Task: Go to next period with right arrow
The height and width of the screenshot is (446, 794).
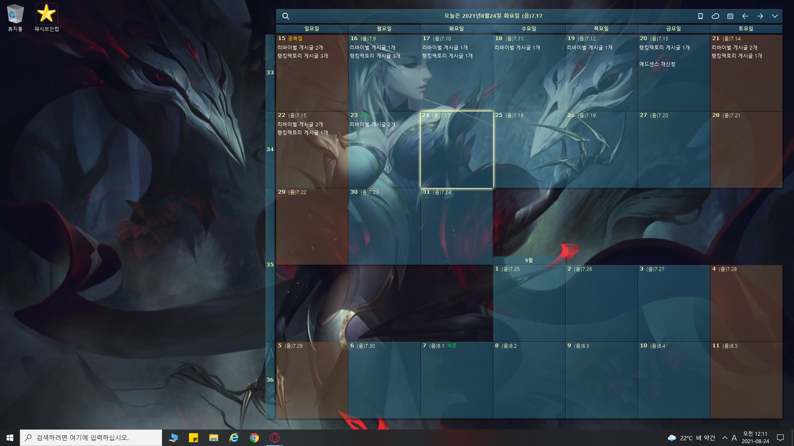Action: coord(760,16)
